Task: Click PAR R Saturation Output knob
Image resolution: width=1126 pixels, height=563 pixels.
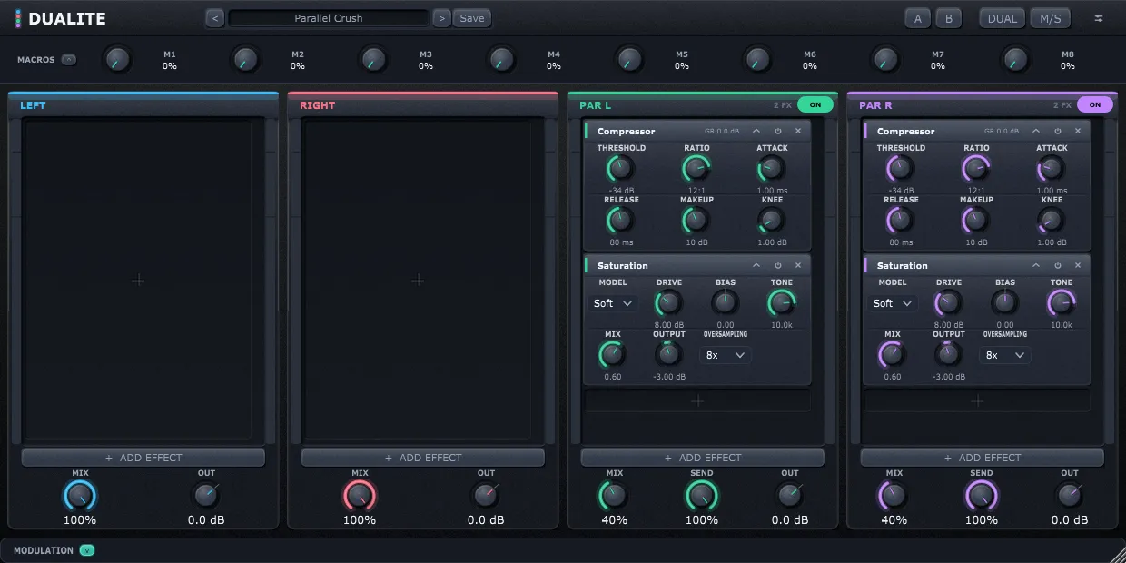Action: (x=948, y=355)
